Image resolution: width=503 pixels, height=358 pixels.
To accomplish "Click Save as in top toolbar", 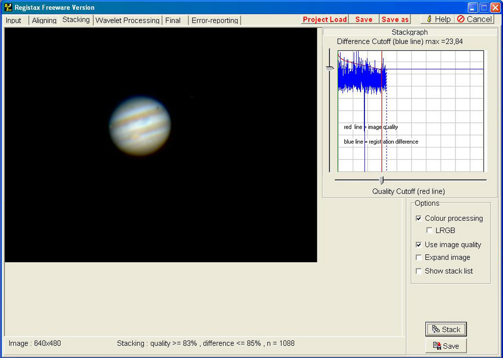I will [x=395, y=19].
